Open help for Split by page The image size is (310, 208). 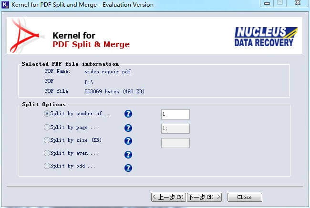(x=128, y=128)
